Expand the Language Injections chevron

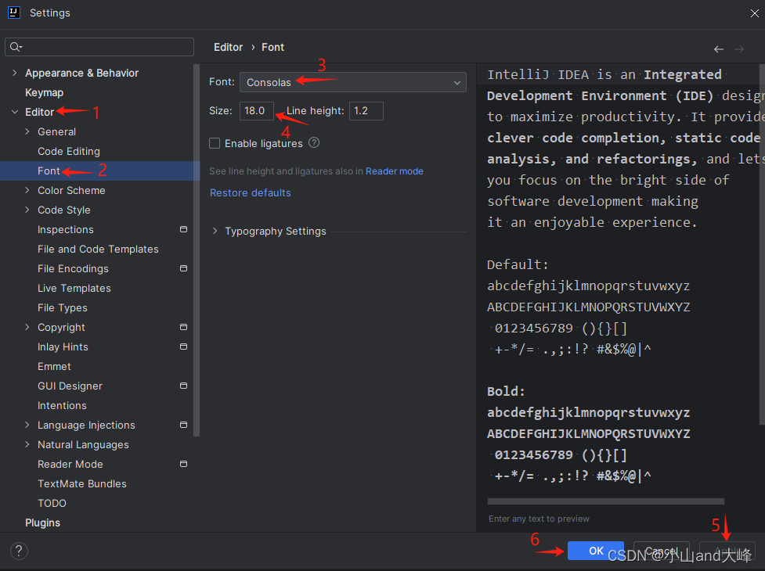(27, 425)
